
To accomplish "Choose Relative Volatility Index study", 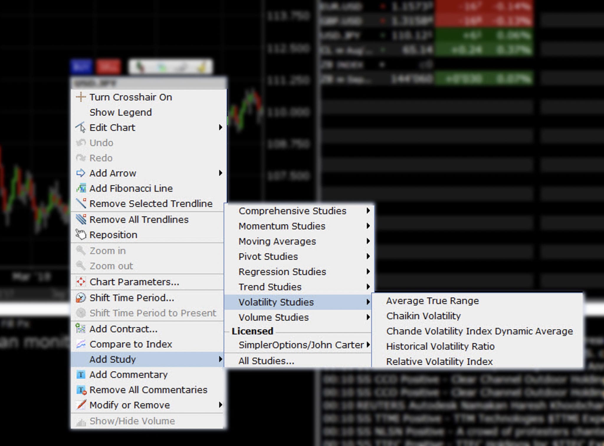I will (x=439, y=362).
